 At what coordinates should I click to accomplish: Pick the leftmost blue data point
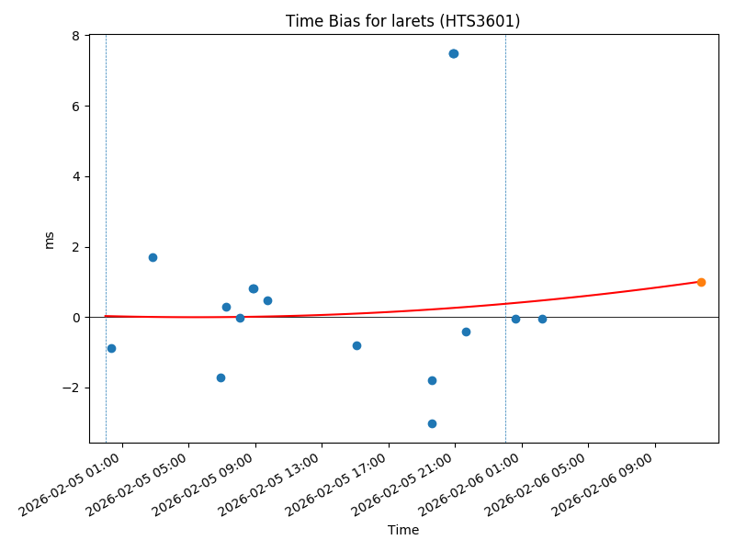111,348
